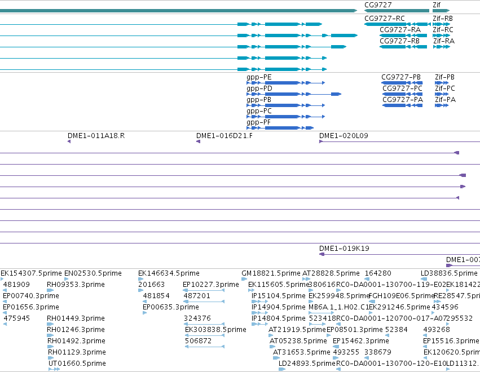The height and width of the screenshot is (372, 480).
Task: Click the Zif-PB protein label
Action: click(x=444, y=77)
